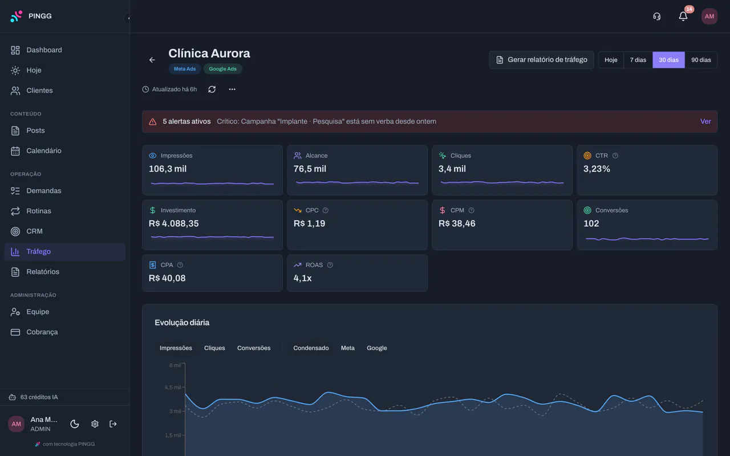Open the three-dot more options menu
This screenshot has width=730, height=456.
232,89
